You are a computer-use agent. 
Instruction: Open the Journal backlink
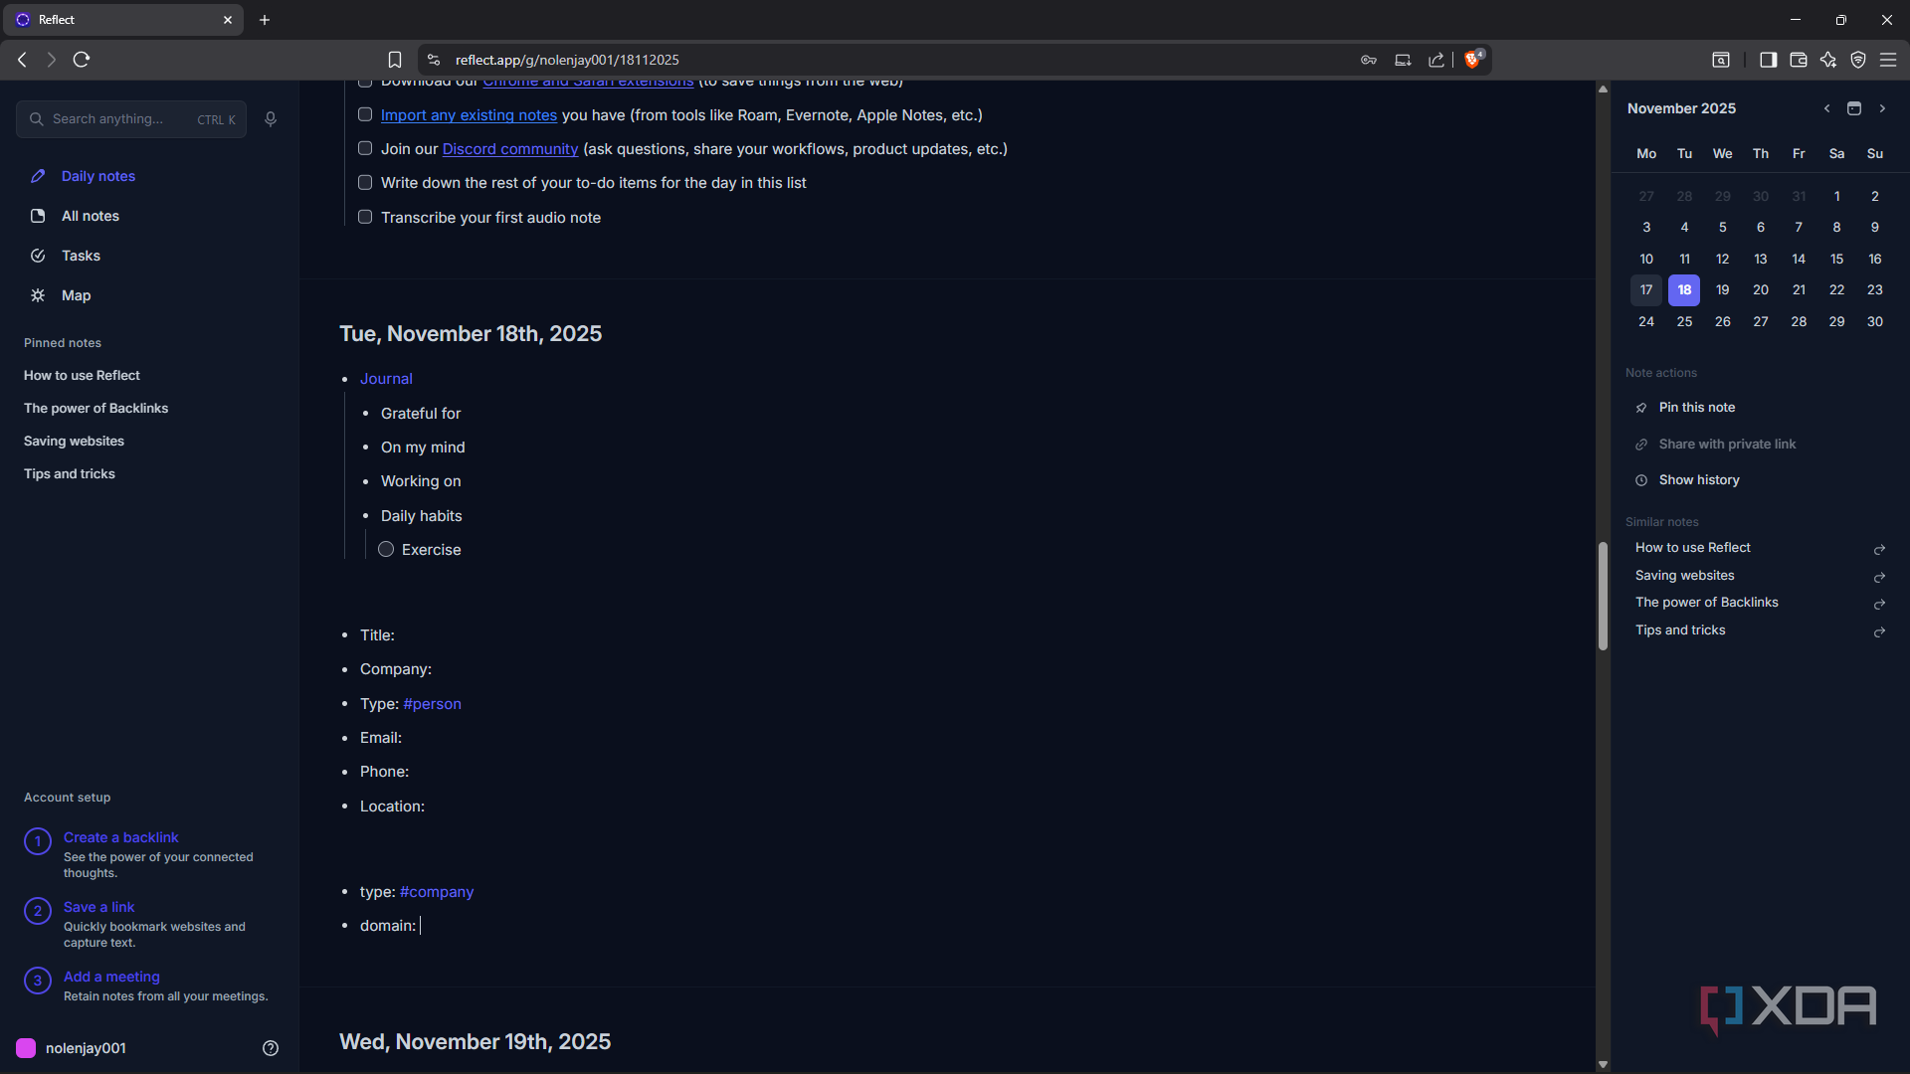tap(386, 379)
